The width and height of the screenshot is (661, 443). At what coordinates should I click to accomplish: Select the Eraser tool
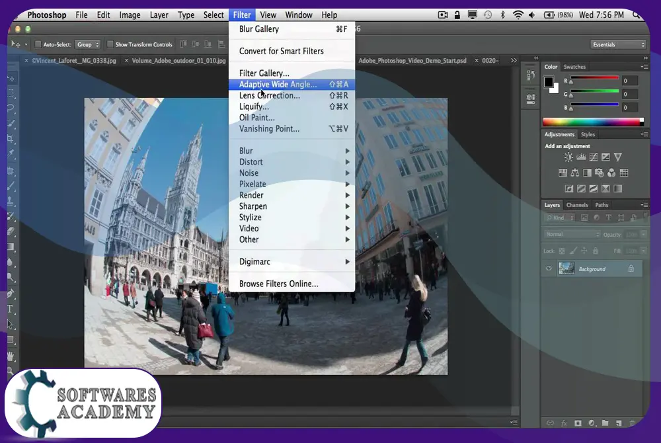(11, 231)
